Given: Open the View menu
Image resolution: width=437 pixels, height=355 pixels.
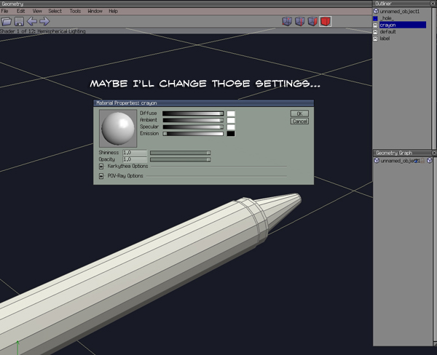Looking at the screenshot, I should (x=37, y=11).
